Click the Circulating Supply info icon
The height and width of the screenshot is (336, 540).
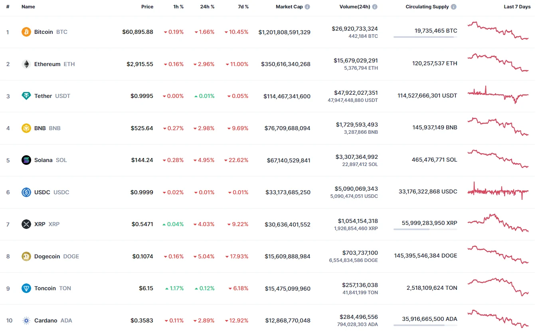tap(454, 7)
